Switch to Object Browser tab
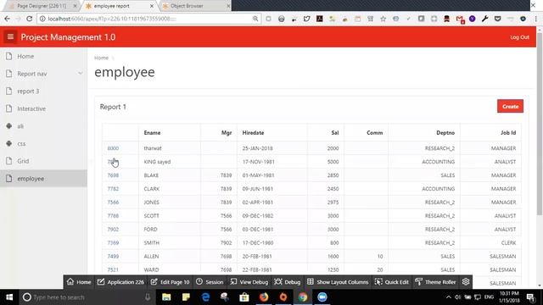 pos(194,6)
